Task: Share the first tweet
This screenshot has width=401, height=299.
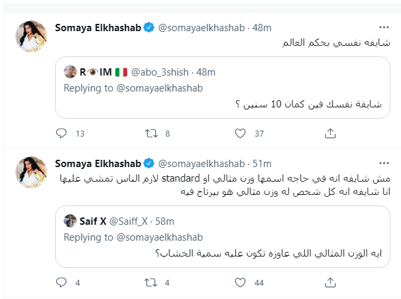Action: [330, 134]
